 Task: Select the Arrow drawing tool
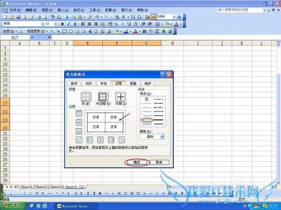coord(58,31)
